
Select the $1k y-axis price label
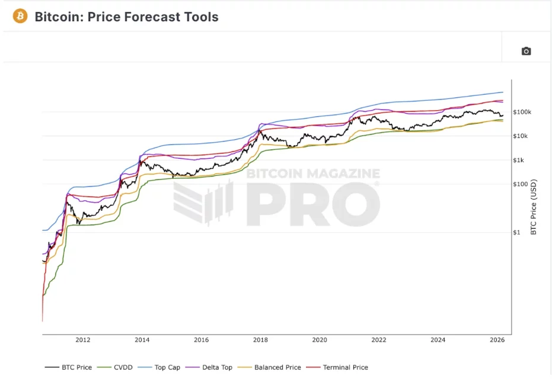tap(519, 160)
